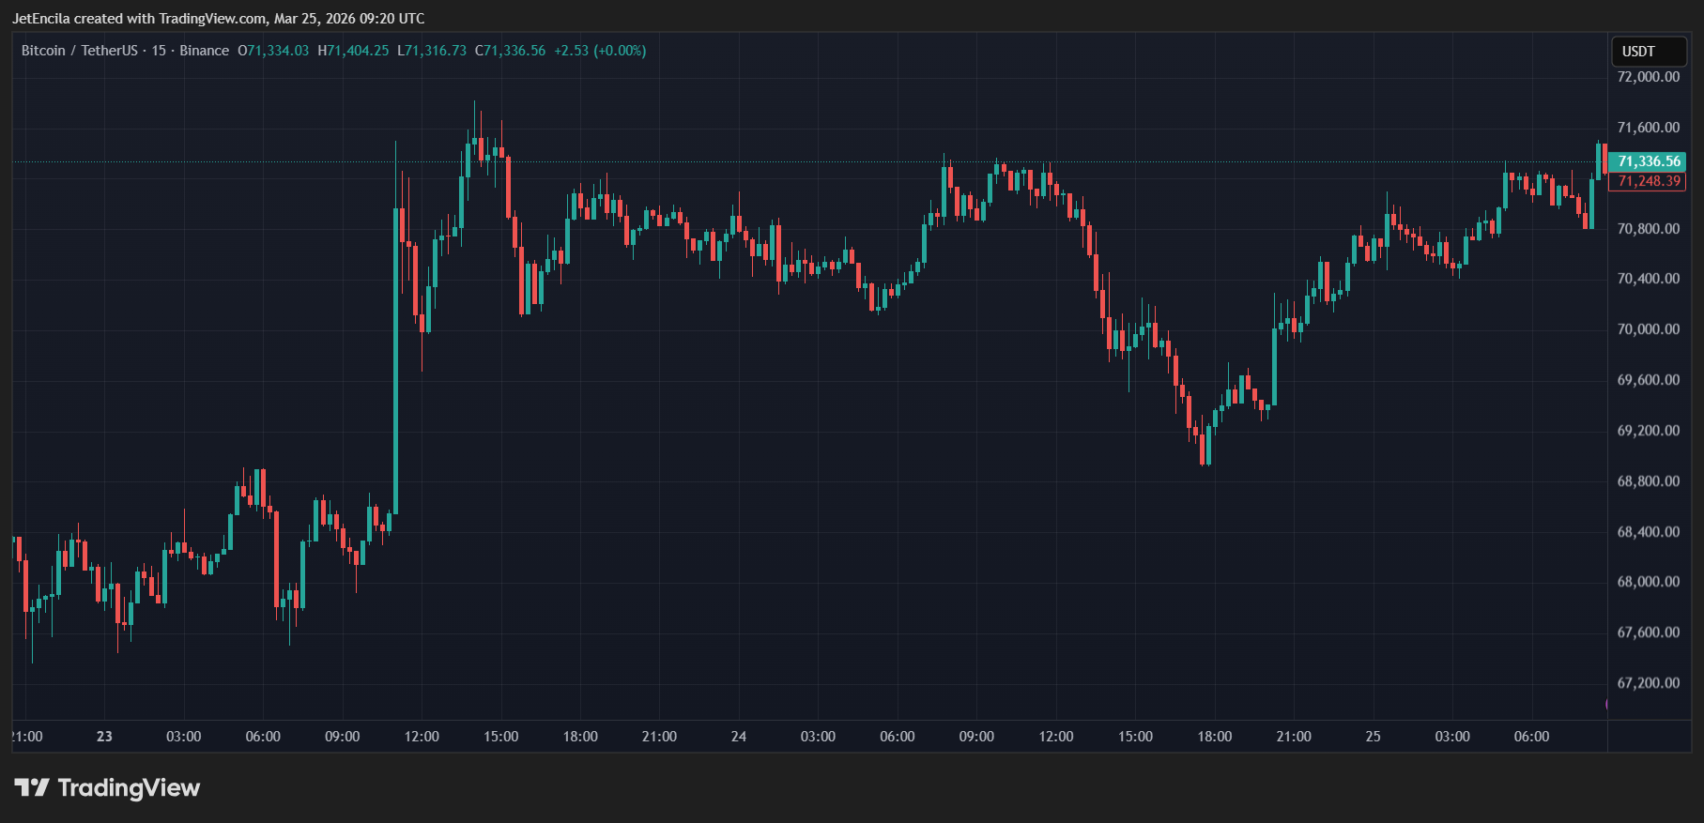This screenshot has width=1704, height=823.
Task: Click the purple marker at chart's right edge
Action: pyautogui.click(x=1607, y=704)
